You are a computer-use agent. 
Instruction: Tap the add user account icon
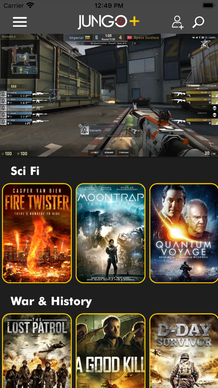178,22
